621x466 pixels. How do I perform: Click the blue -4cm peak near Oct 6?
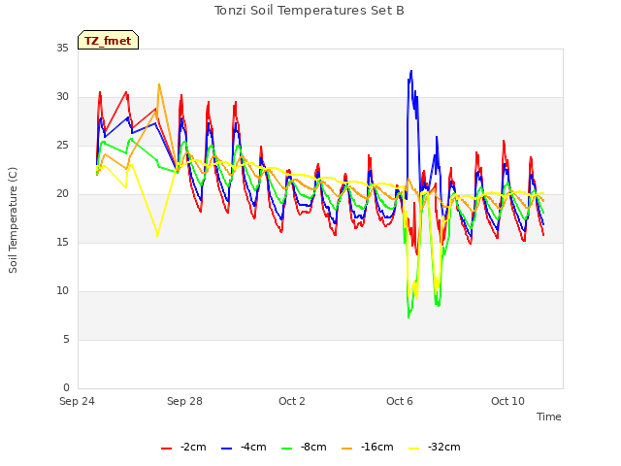(411, 71)
